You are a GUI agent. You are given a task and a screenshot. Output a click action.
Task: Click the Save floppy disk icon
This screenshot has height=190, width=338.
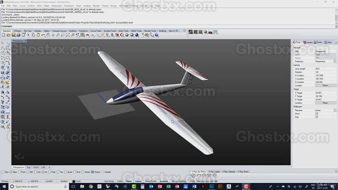pos(13,35)
